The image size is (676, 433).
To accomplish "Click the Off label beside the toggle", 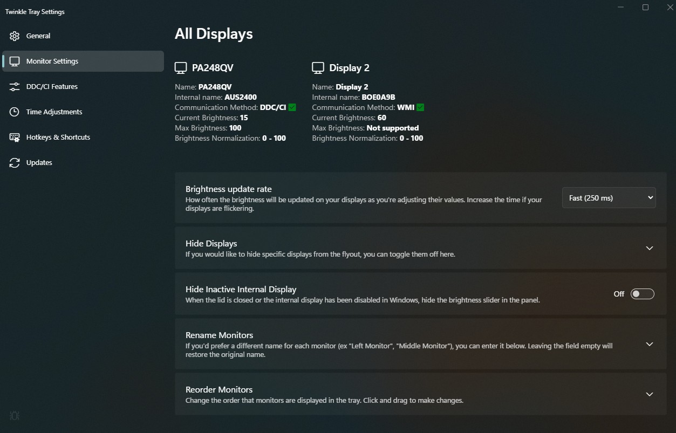I will tap(619, 294).
